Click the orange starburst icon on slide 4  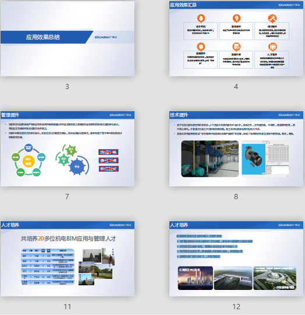[x=201, y=47]
